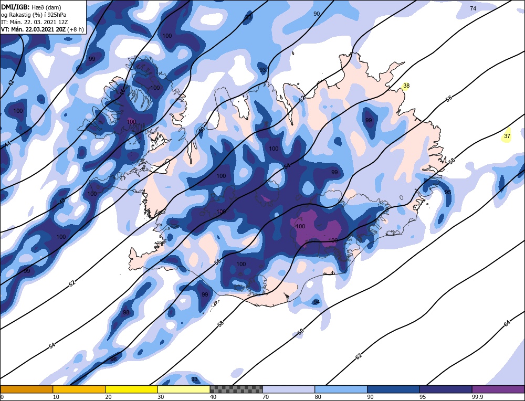525x401 pixels.
Task: Pick the bright yellow 20–30 legend swatch
Action: (x=131, y=389)
